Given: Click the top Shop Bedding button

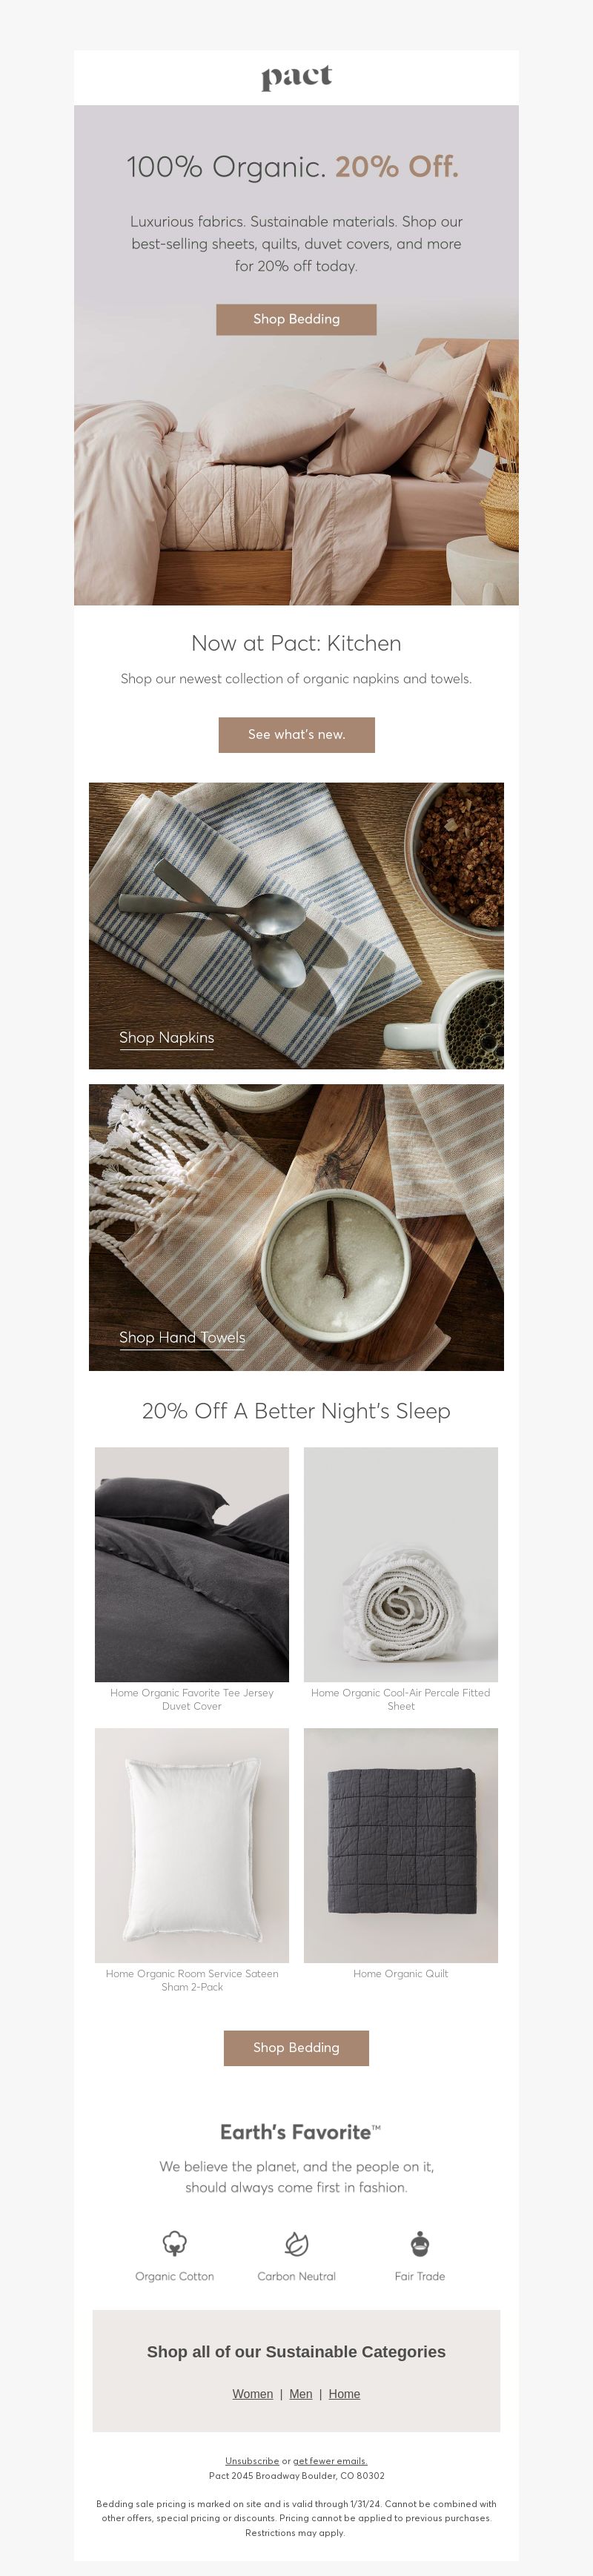Looking at the screenshot, I should [296, 319].
